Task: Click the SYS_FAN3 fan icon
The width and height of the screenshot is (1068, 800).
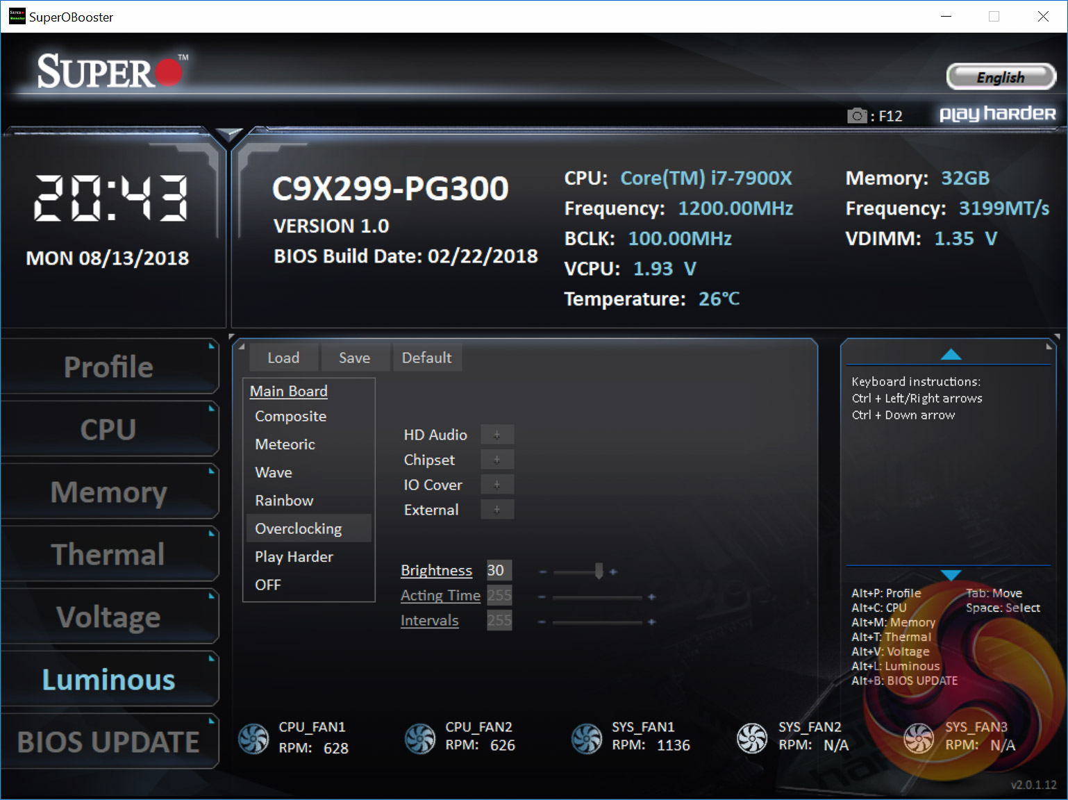Action: click(919, 738)
